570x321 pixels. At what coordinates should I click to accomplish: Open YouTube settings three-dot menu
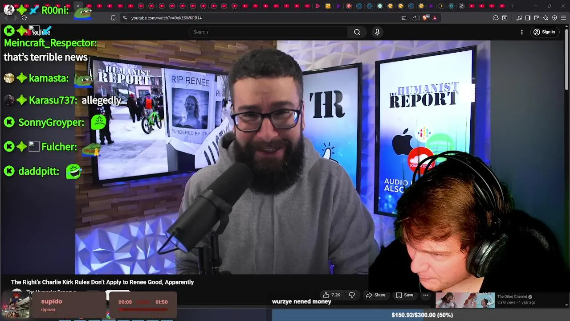(x=522, y=32)
